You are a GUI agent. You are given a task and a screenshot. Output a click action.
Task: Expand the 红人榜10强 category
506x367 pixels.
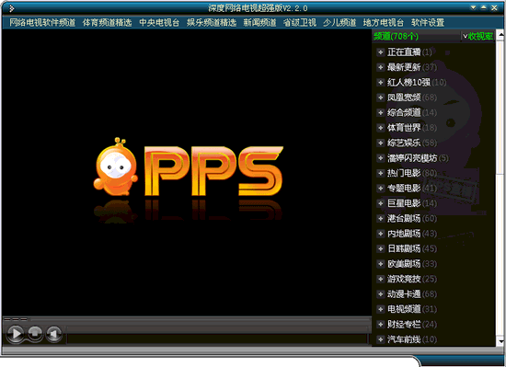(x=381, y=82)
